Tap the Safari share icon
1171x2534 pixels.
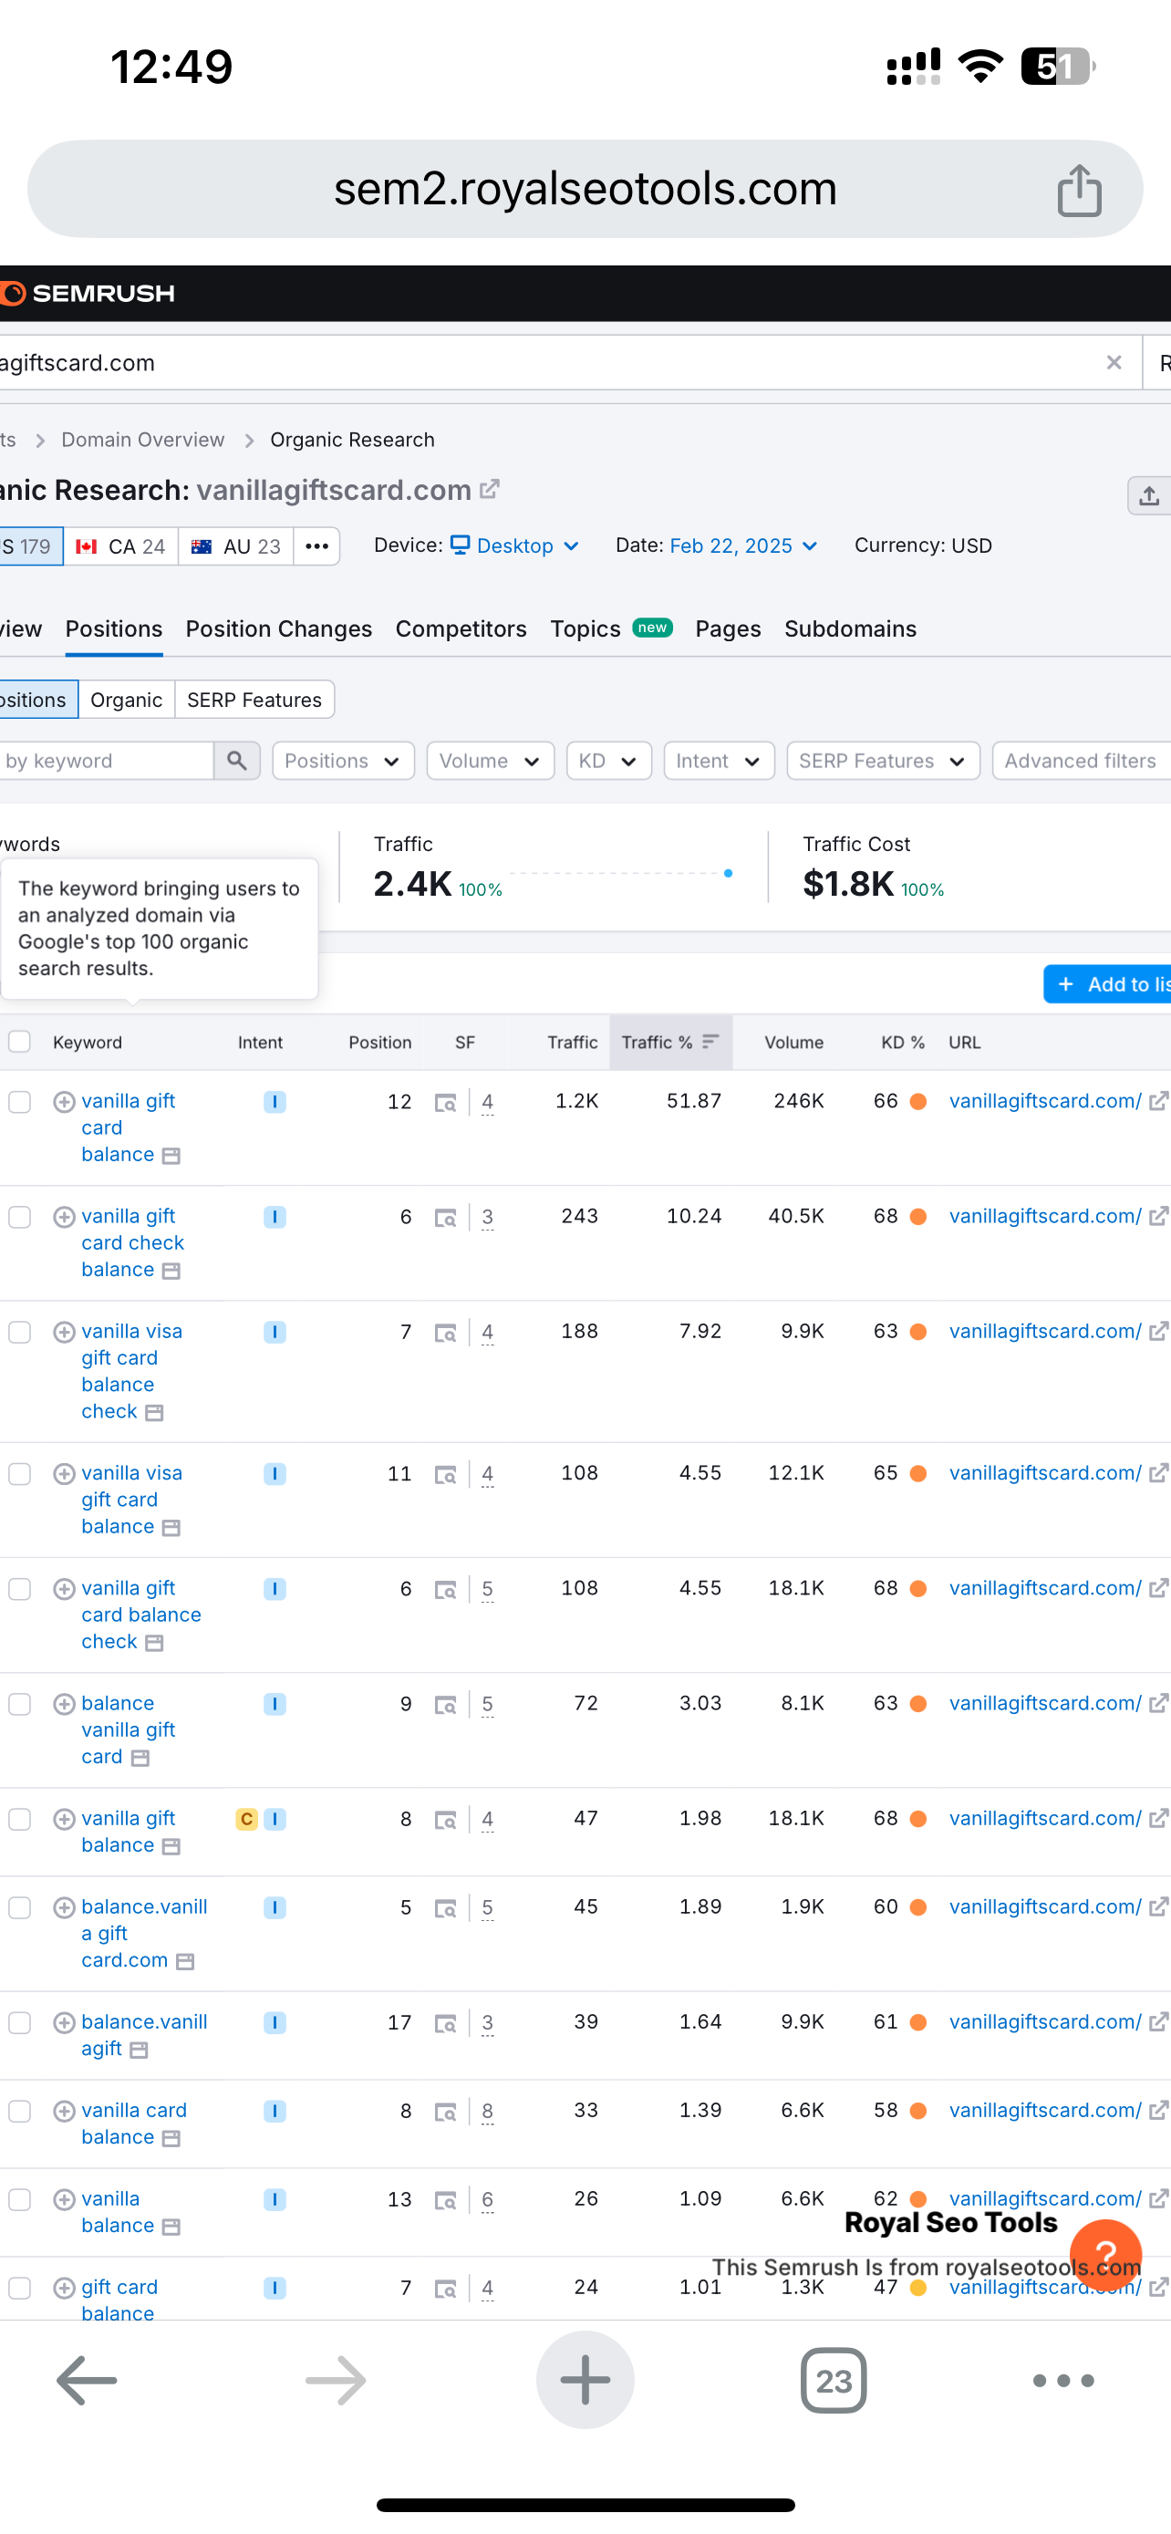(1079, 190)
